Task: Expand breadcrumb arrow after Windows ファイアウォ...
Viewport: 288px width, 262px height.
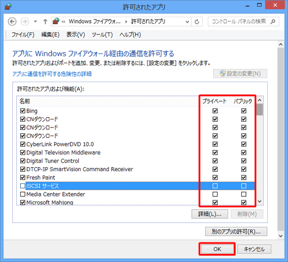Action: click(x=126, y=22)
